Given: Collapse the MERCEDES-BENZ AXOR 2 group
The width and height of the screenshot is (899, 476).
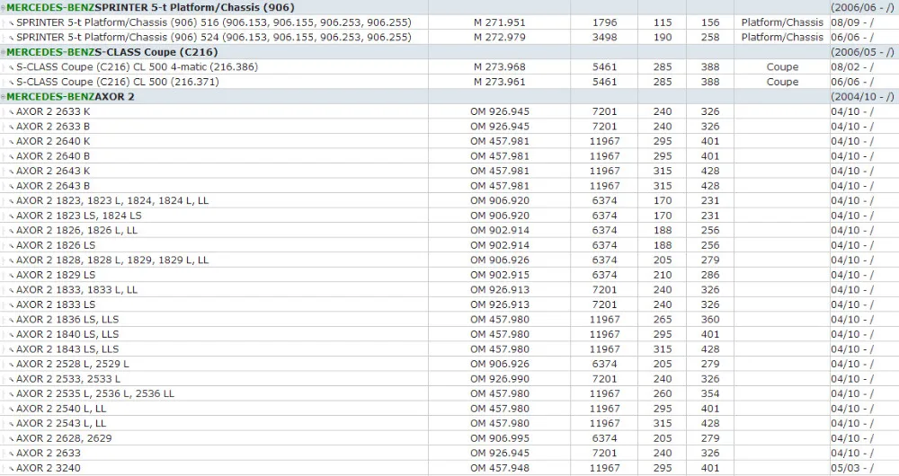Looking at the screenshot, I should pyautogui.click(x=3, y=97).
